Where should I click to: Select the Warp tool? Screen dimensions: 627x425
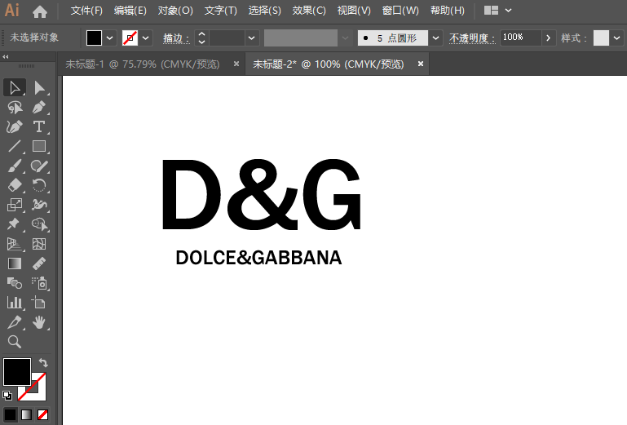click(39, 205)
